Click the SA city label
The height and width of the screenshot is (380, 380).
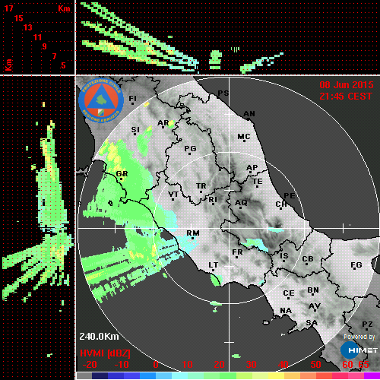coord(312,323)
